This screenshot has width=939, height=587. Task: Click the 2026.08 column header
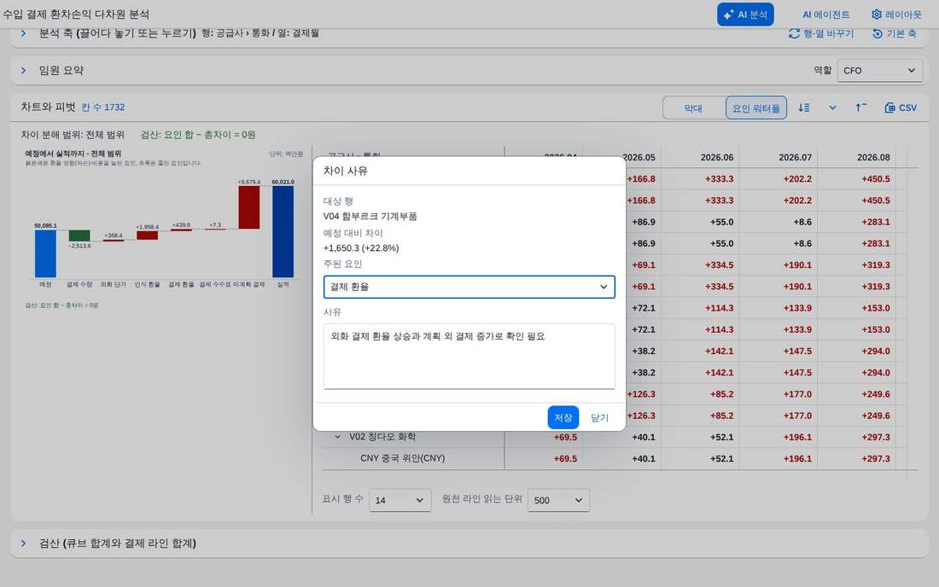pos(873,157)
